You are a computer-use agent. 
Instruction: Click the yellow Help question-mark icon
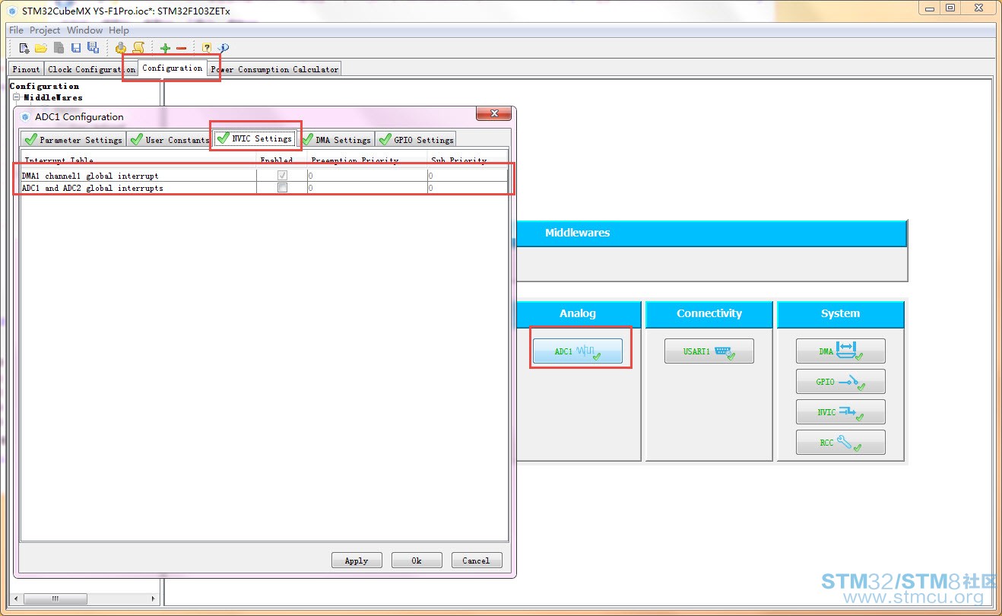click(207, 48)
